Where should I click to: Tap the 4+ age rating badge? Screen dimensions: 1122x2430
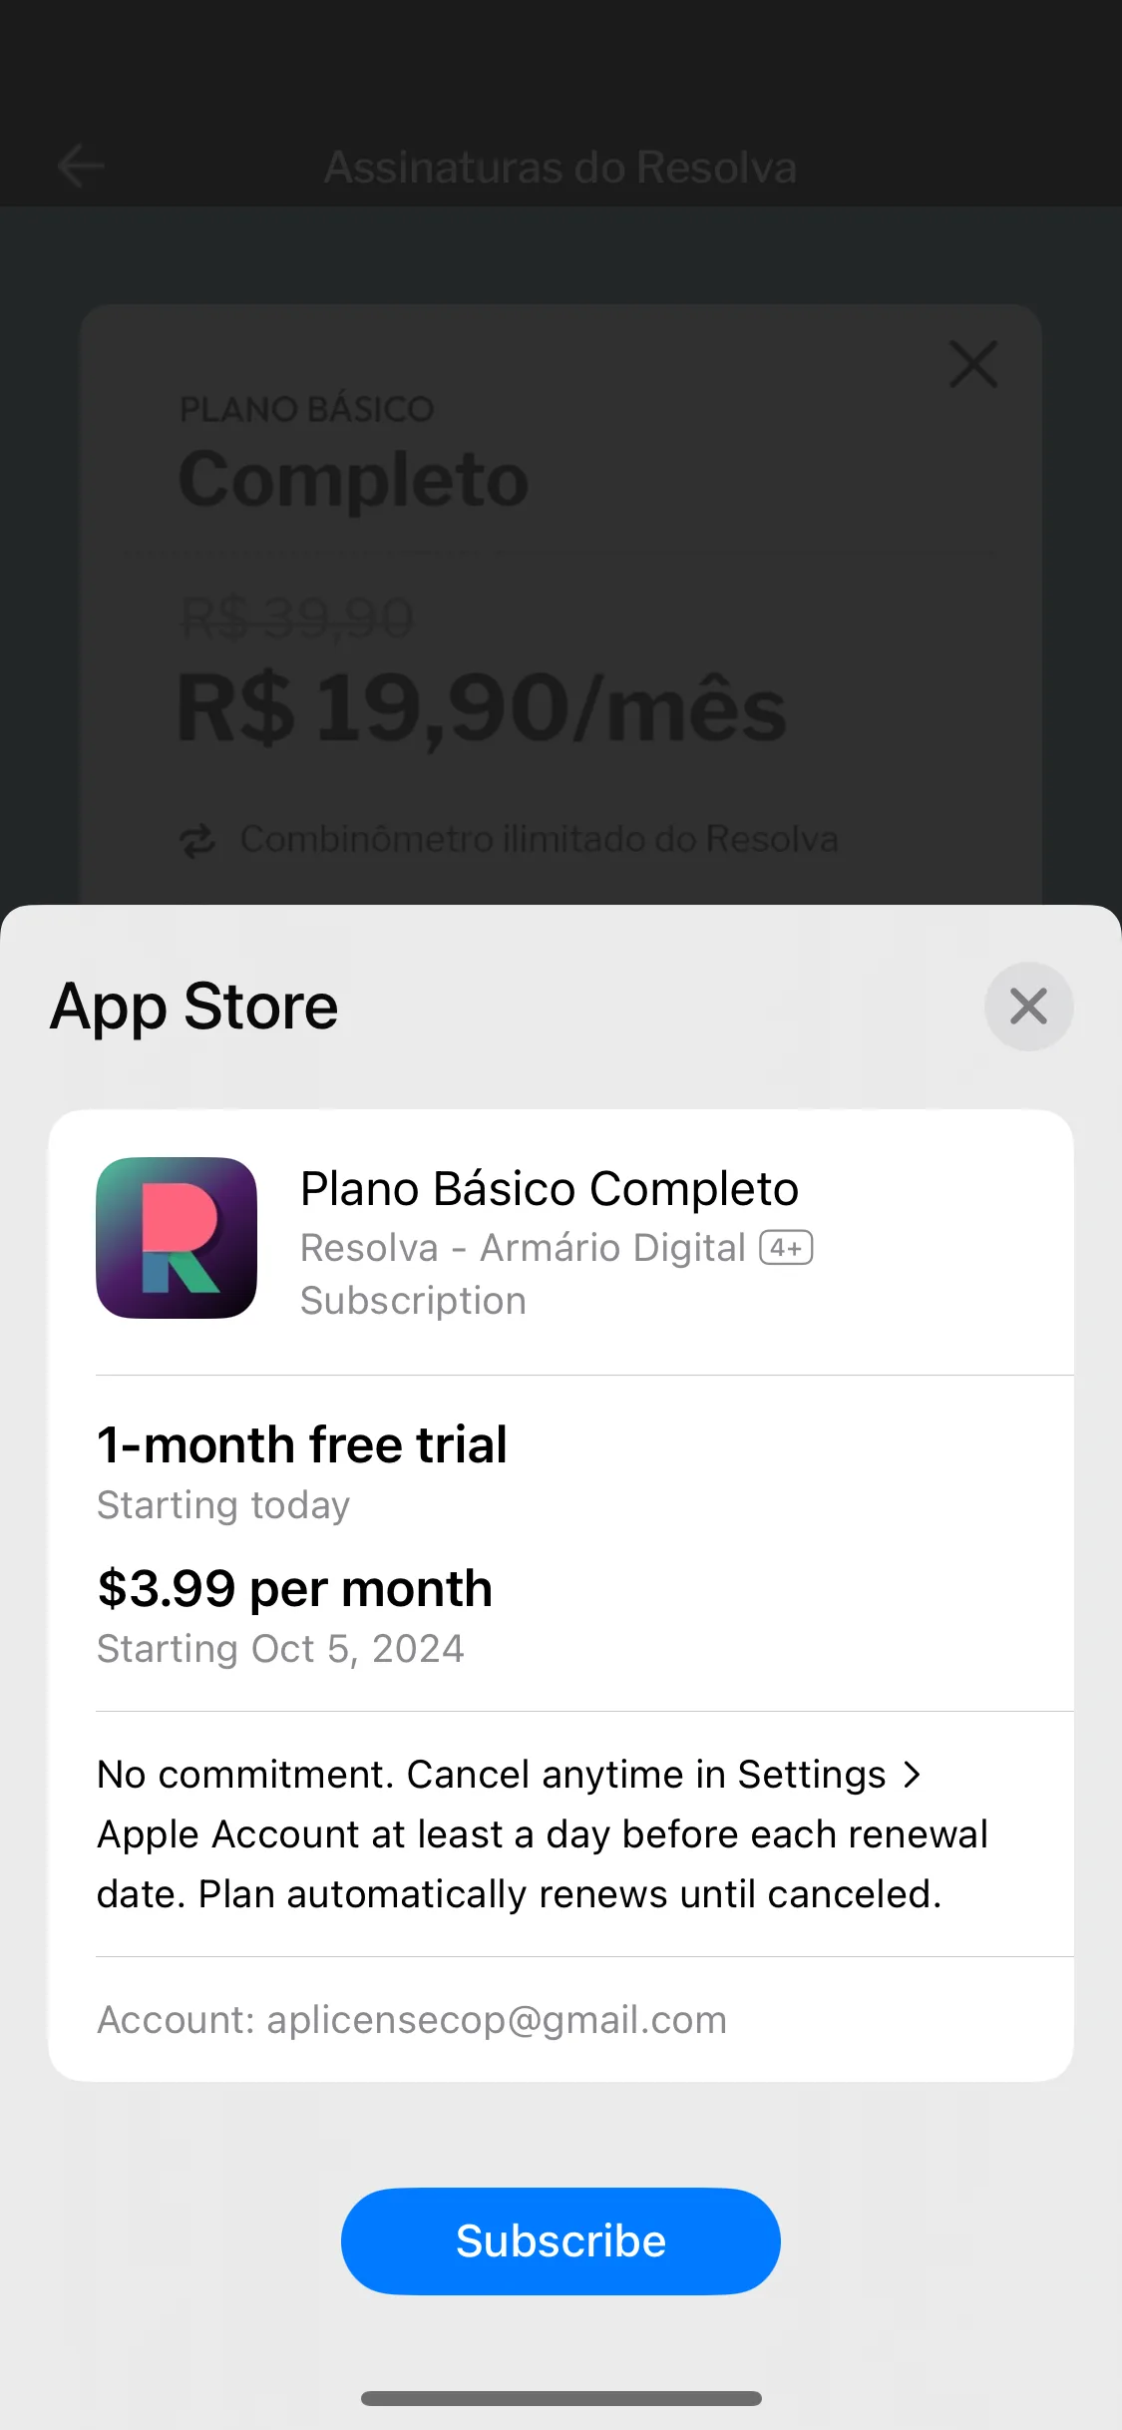coord(786,1248)
